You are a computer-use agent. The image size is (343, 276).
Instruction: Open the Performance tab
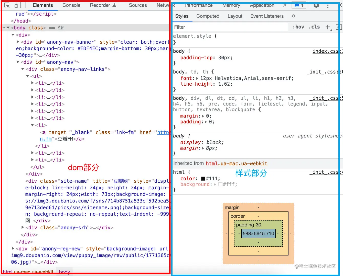click(x=199, y=5)
